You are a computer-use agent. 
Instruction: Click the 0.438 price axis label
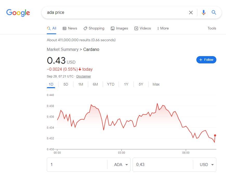click(x=50, y=106)
